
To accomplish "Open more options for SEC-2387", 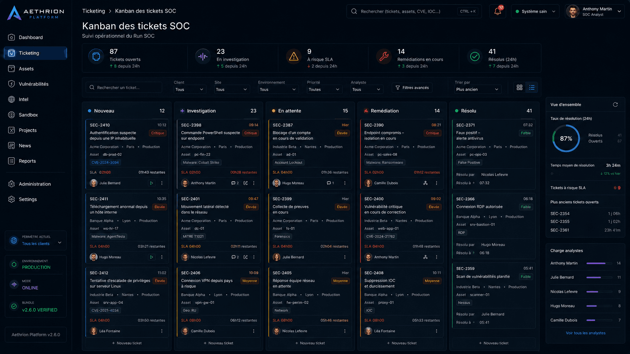I will [x=345, y=183].
